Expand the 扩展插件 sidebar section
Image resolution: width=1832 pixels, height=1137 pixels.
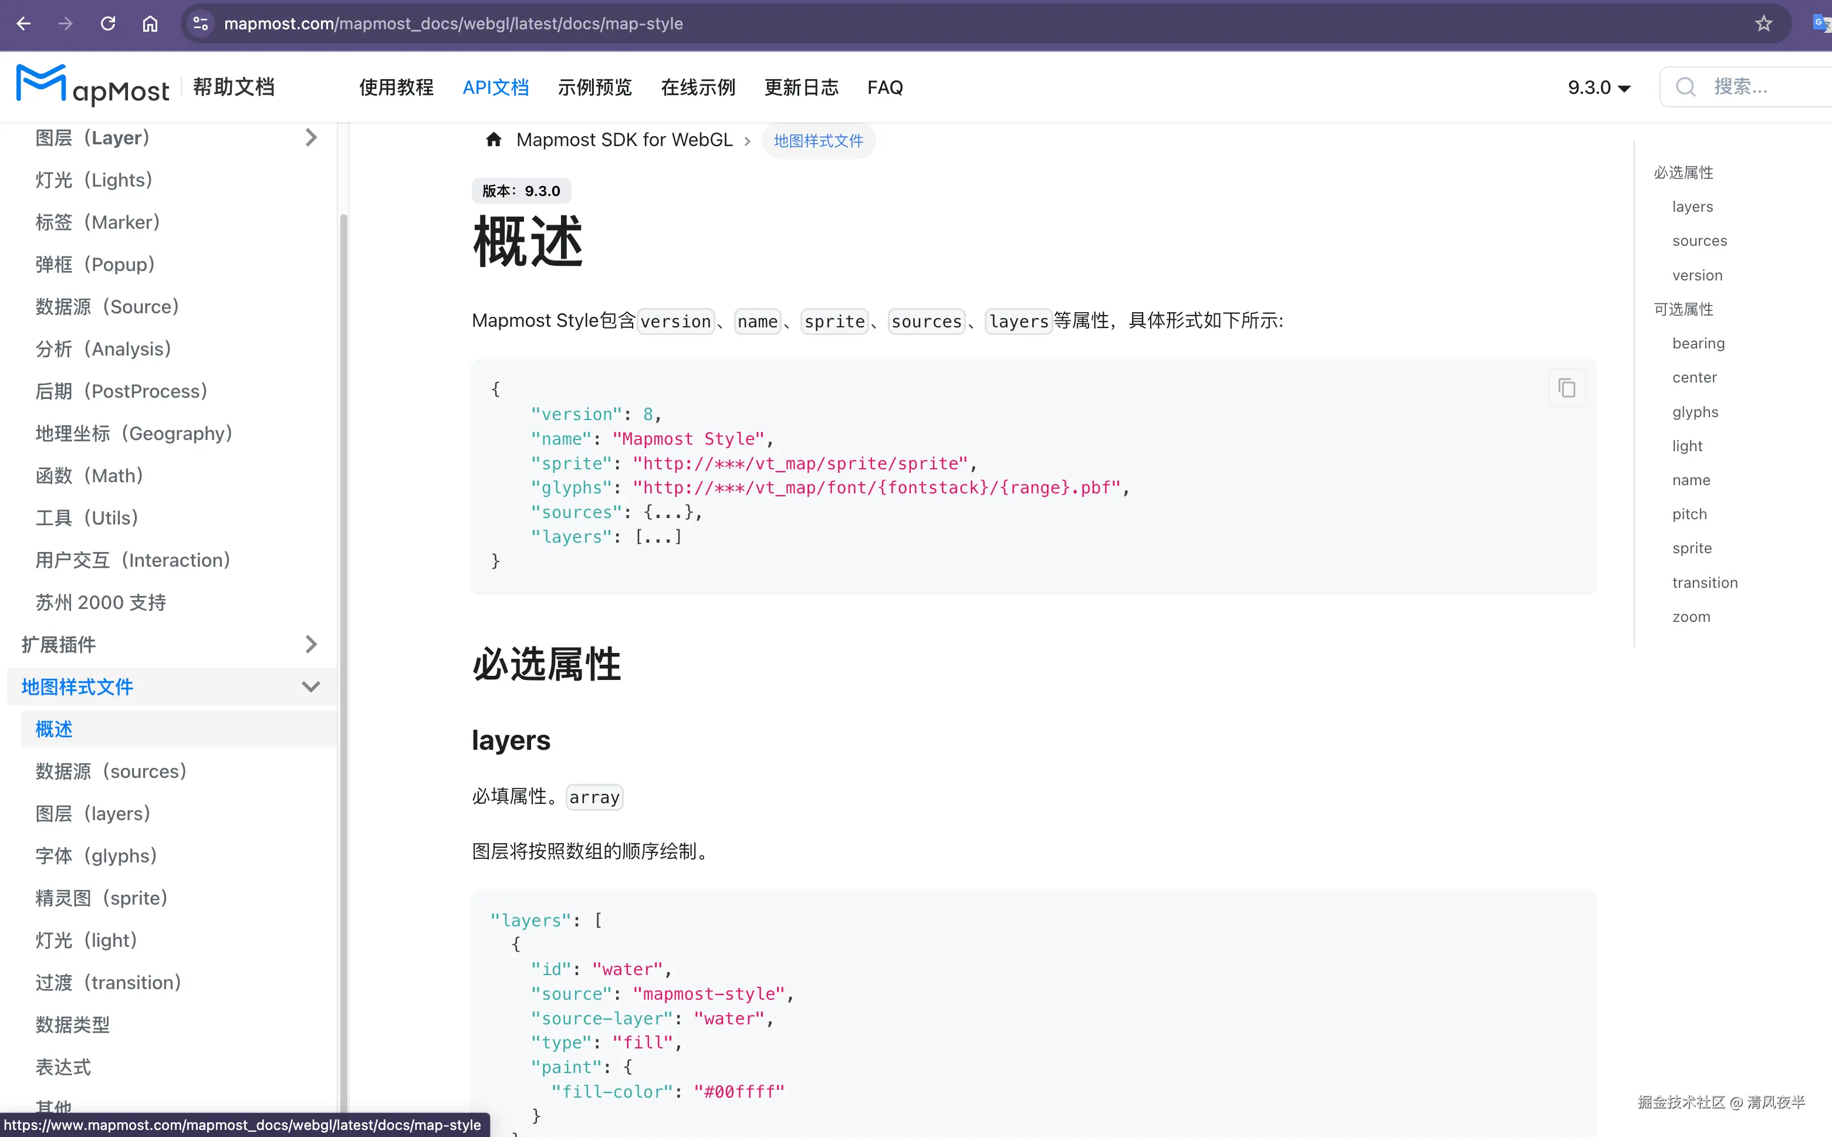tap(310, 644)
